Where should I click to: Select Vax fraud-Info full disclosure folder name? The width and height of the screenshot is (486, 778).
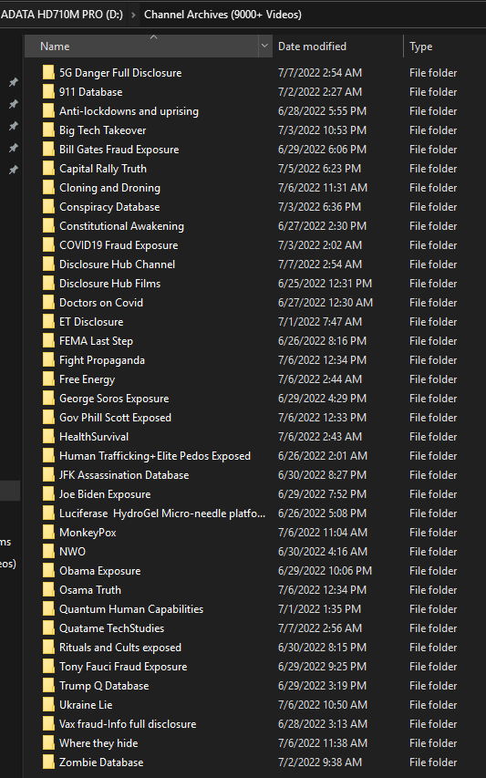click(128, 724)
